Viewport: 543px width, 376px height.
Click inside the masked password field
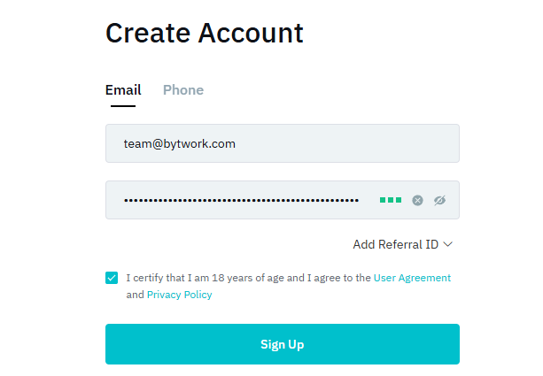point(241,200)
